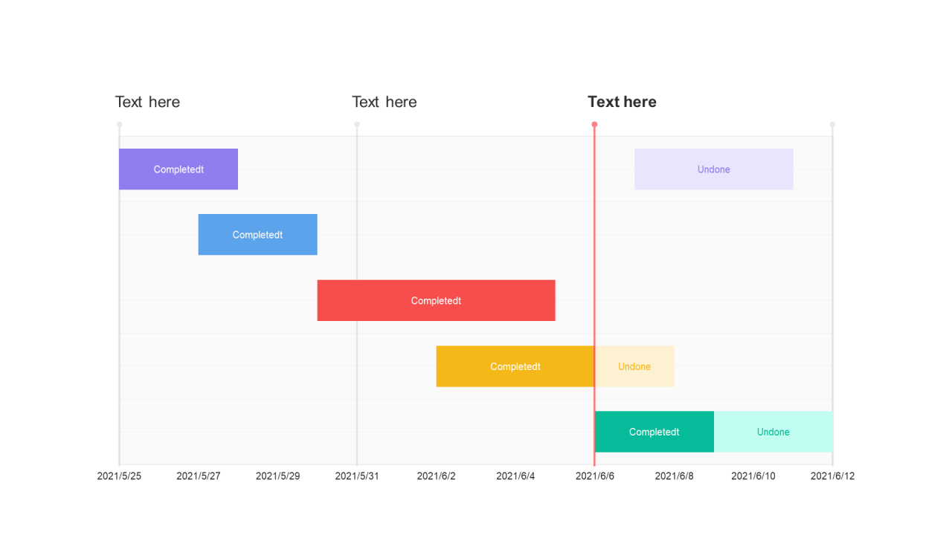Screen dimensions: 952x535
Task: Select the 2021/5/27 date label
Action: 198,476
